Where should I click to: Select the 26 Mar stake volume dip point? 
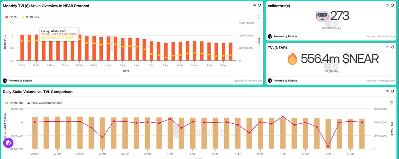(x=102, y=137)
